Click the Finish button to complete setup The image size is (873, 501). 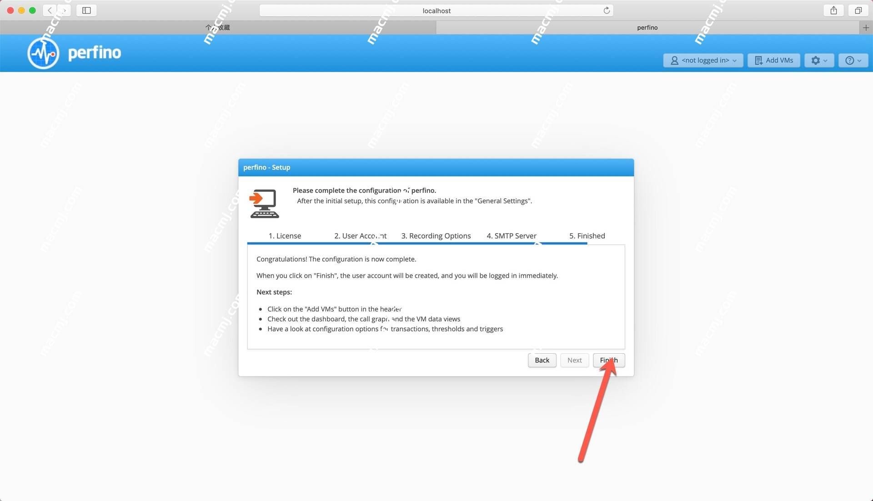point(608,360)
